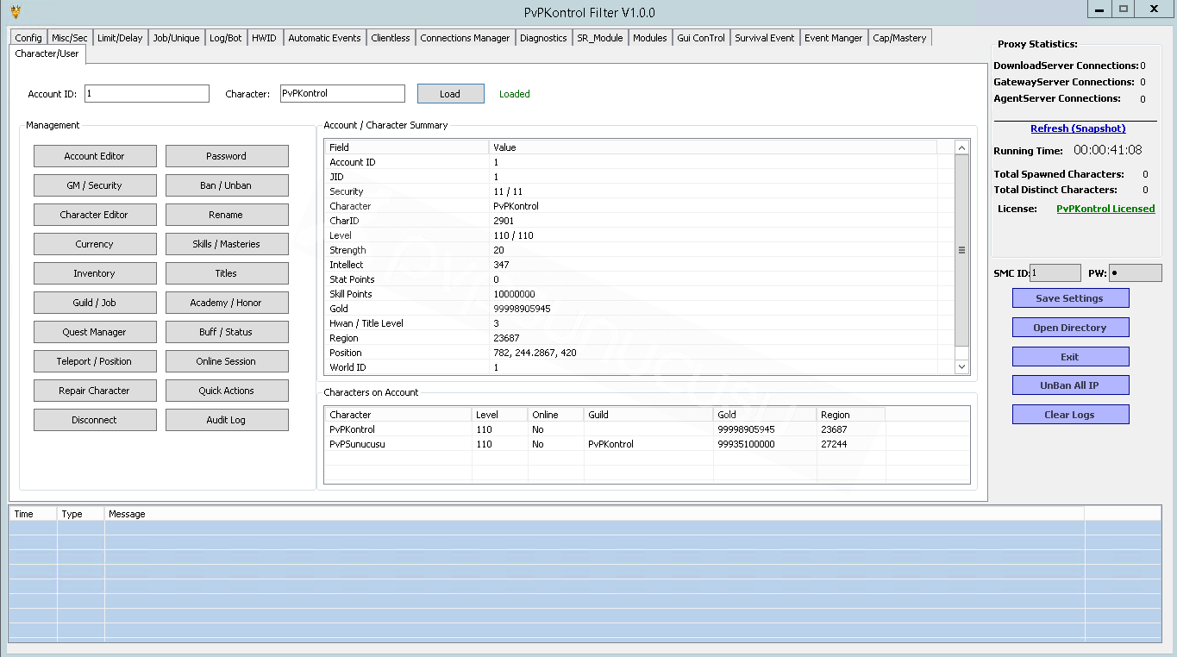The width and height of the screenshot is (1177, 657).
Task: Save Settings in right panel
Action: [x=1070, y=298]
